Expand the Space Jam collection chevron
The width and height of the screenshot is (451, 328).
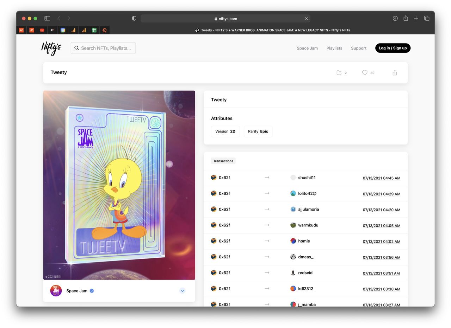click(182, 291)
